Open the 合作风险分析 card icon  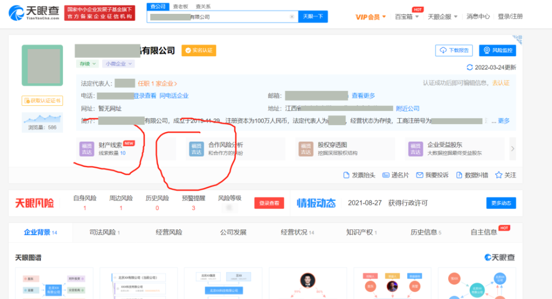point(197,149)
